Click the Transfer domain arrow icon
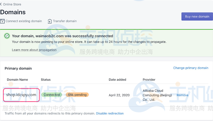 (50, 21)
